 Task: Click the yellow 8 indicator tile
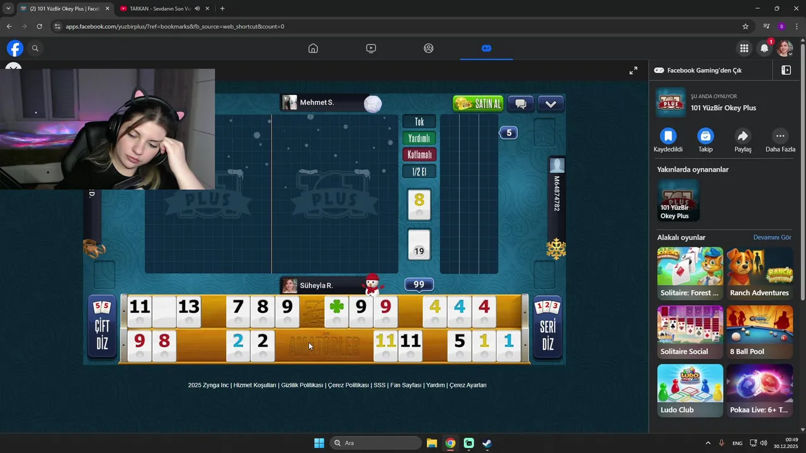coord(419,204)
